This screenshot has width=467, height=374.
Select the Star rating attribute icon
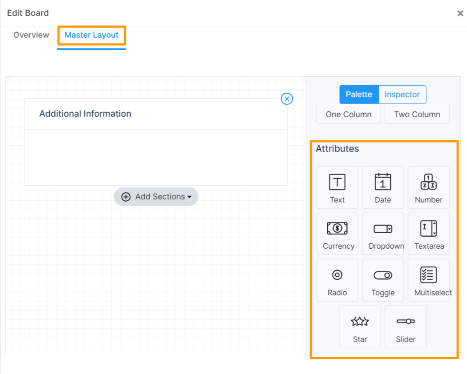point(360,326)
